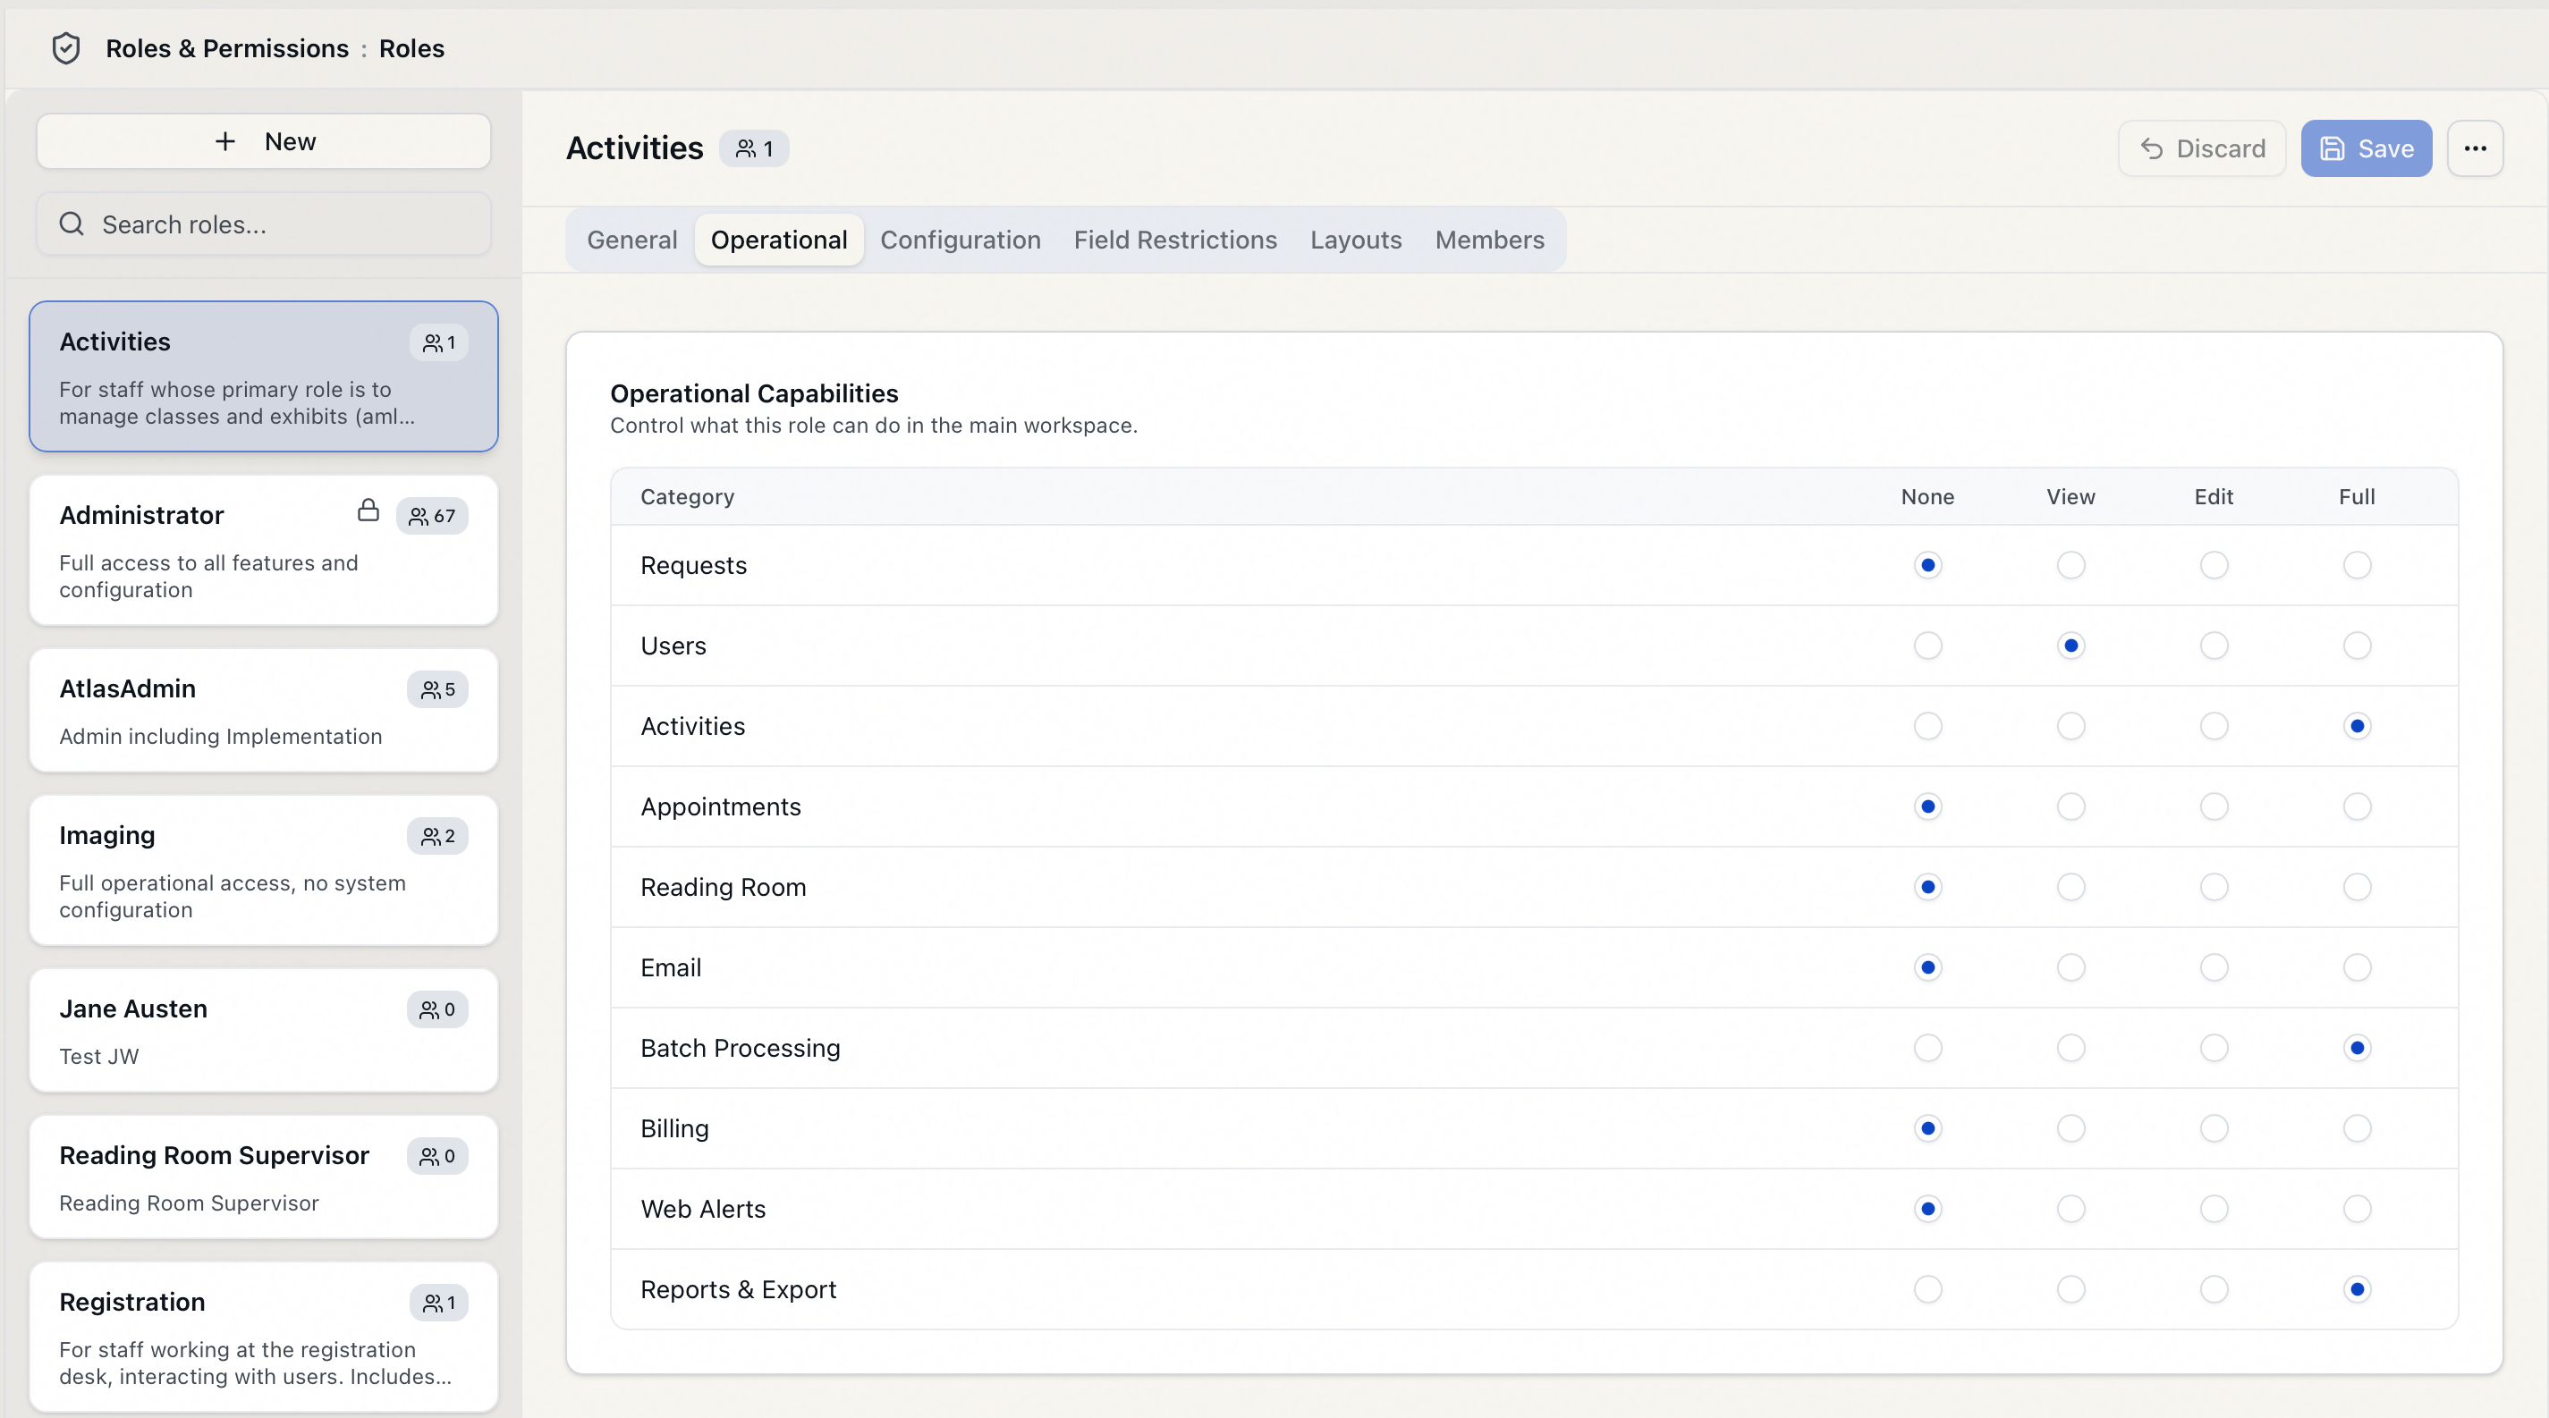Click the member badge next to Activities heading
2549x1418 pixels.
754,148
